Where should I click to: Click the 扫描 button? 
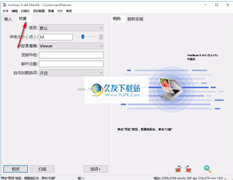pyautogui.click(x=42, y=169)
